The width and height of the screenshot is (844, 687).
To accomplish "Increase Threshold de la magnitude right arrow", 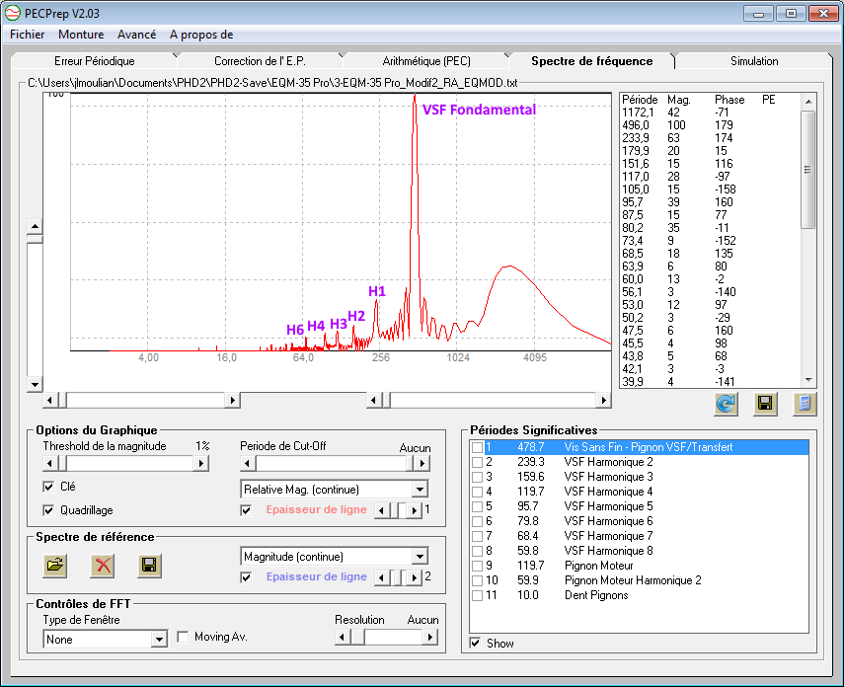I will tap(200, 463).
